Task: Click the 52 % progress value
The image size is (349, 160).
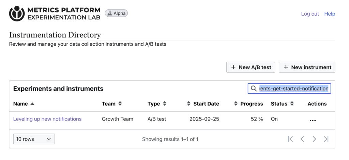Action: tap(257, 119)
